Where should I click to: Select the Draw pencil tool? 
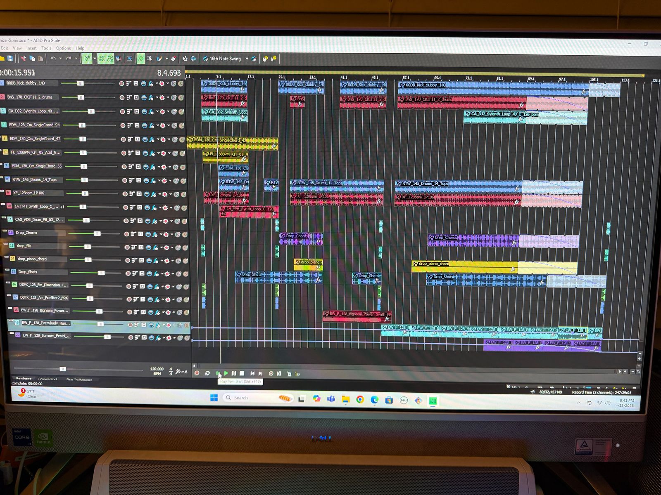[x=140, y=59]
